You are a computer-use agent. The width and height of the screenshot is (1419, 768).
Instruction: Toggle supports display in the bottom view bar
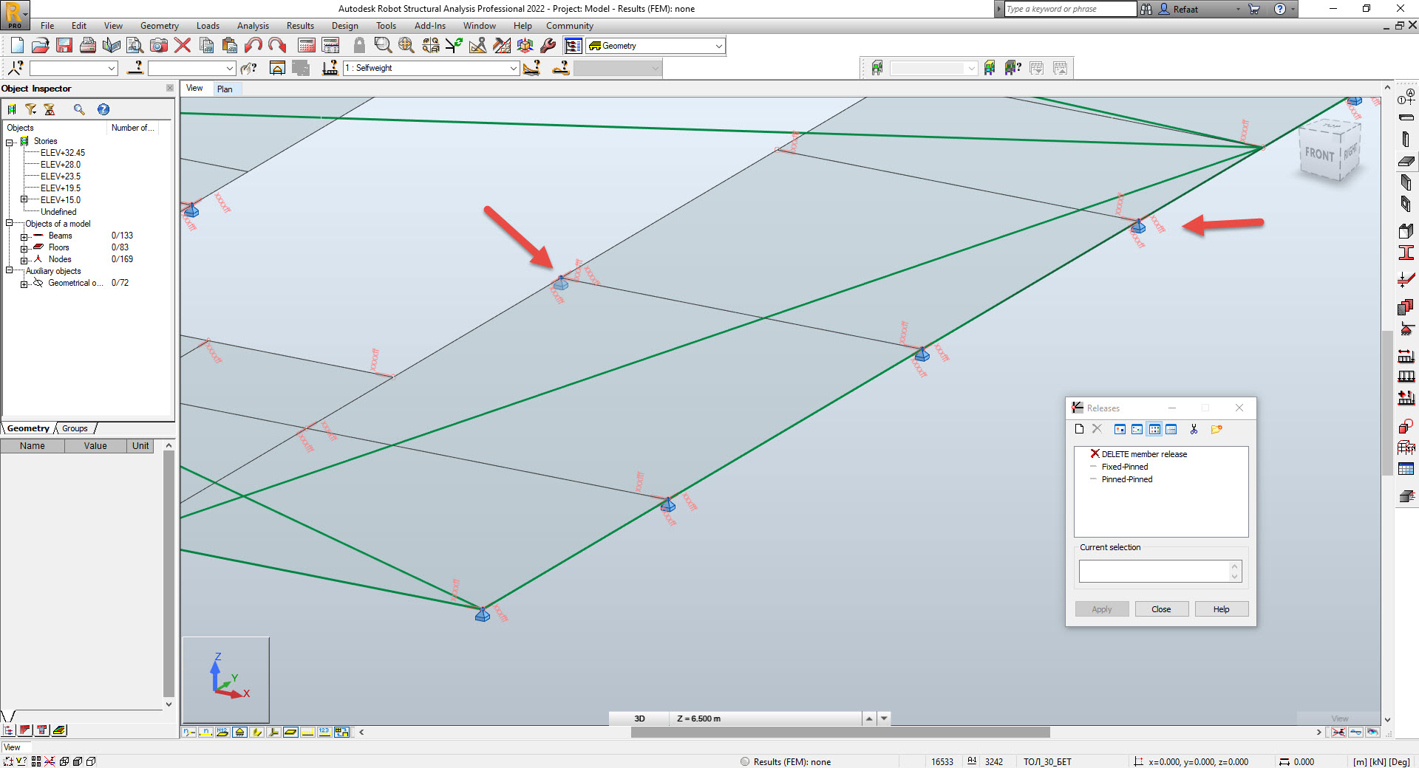click(239, 732)
